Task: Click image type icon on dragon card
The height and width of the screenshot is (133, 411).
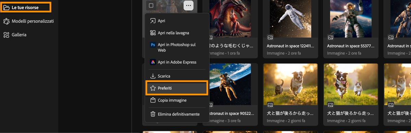Action: (x=210, y=37)
